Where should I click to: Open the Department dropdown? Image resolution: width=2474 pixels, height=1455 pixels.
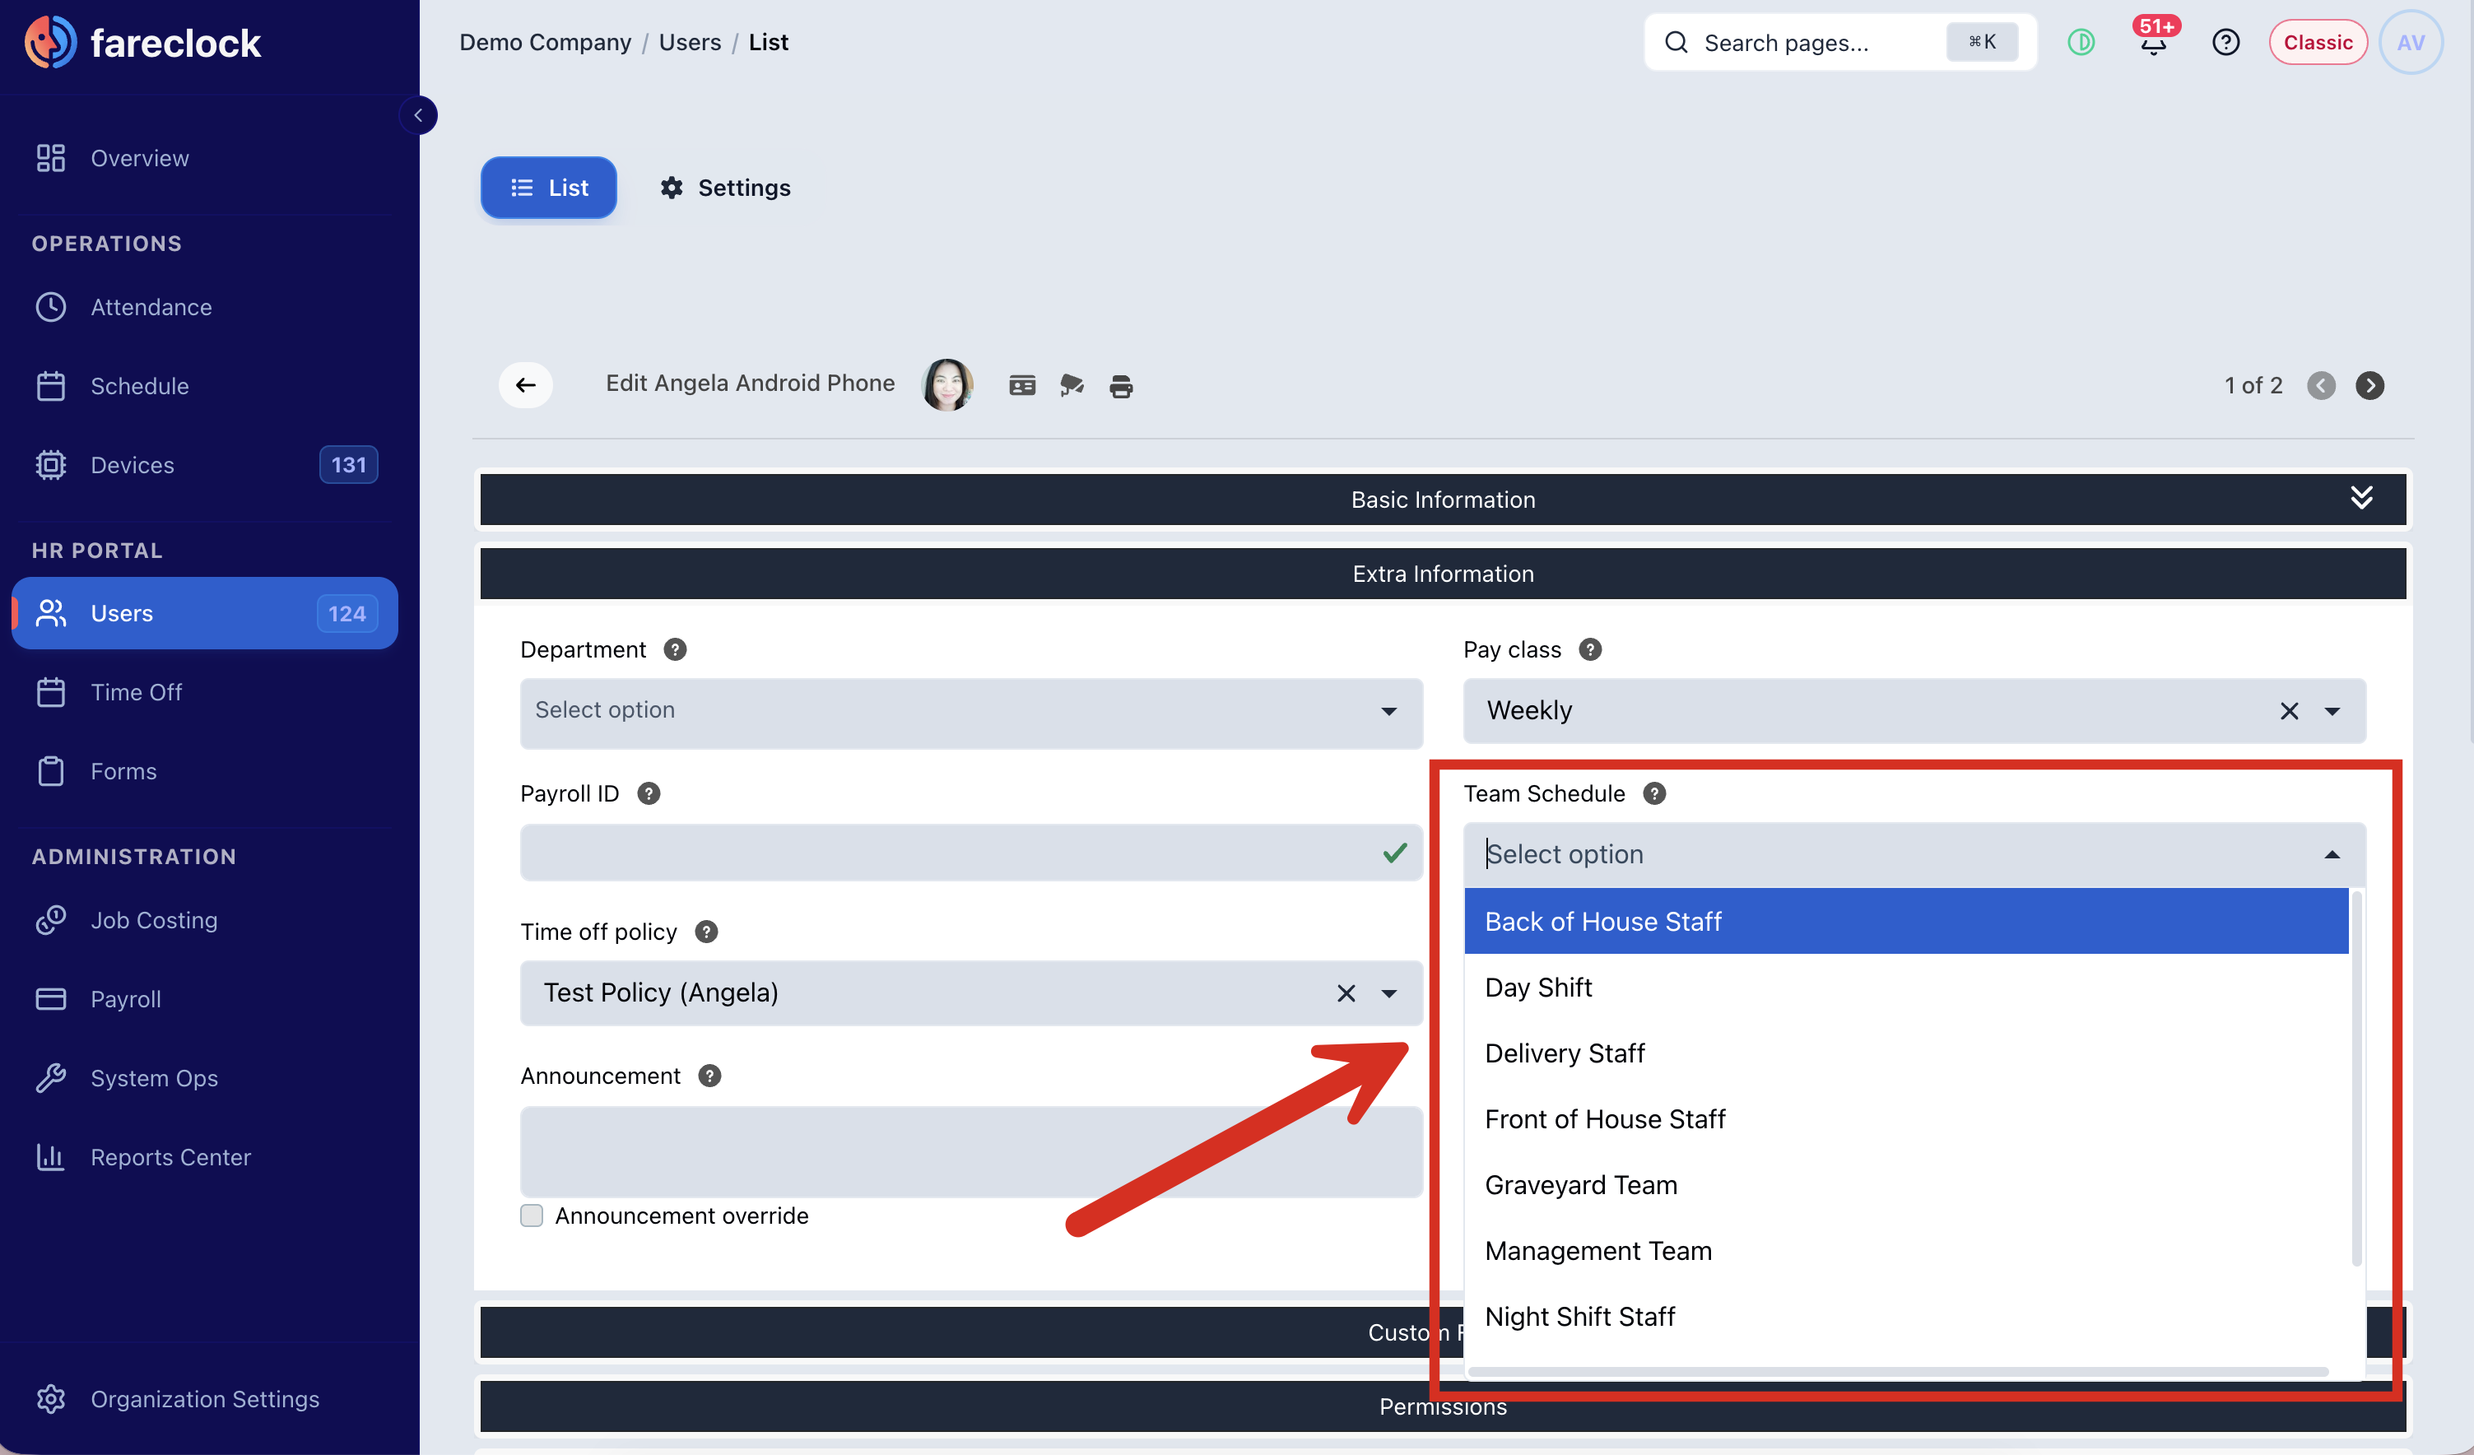971,711
